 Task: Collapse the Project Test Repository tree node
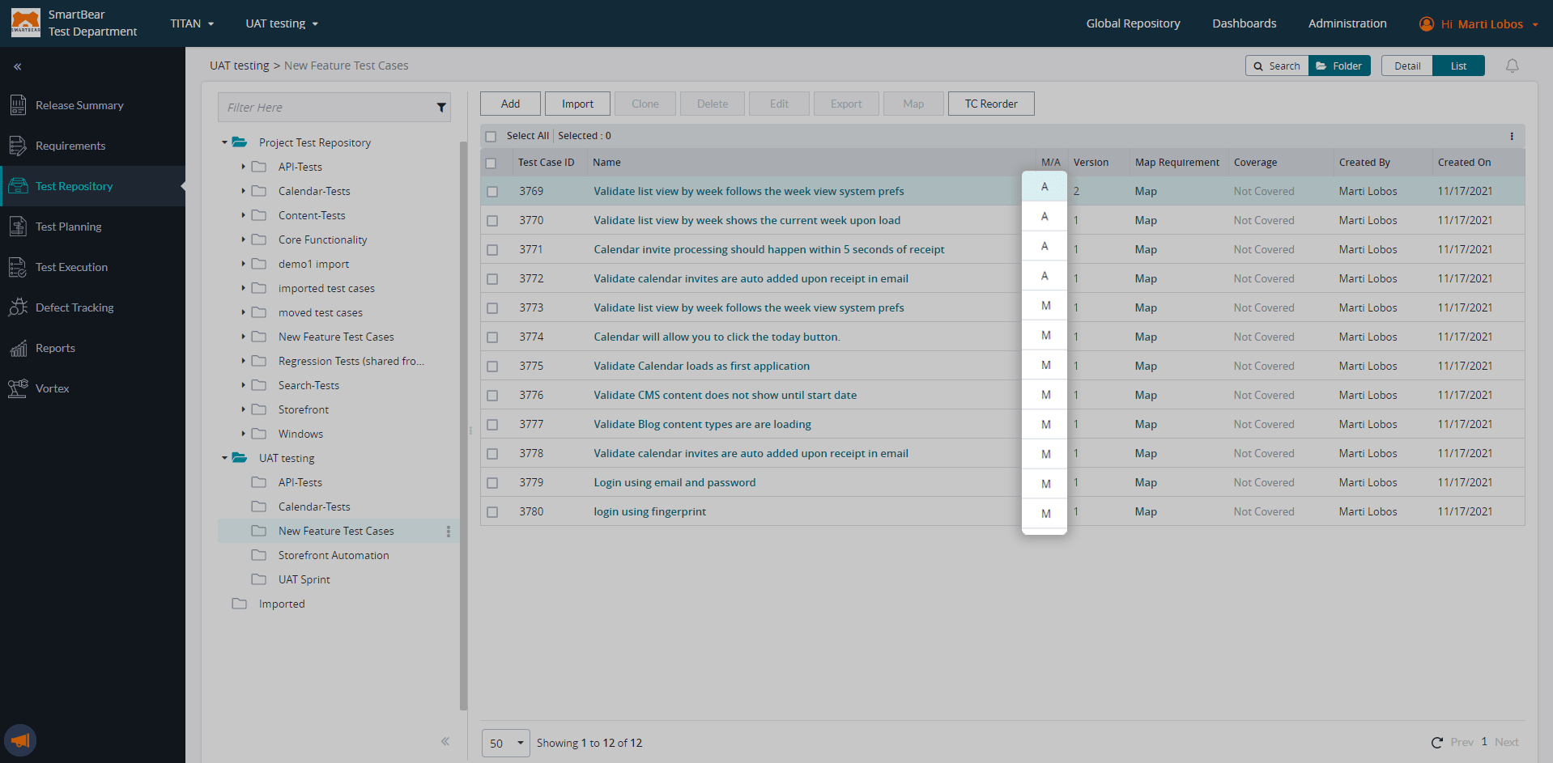(224, 142)
